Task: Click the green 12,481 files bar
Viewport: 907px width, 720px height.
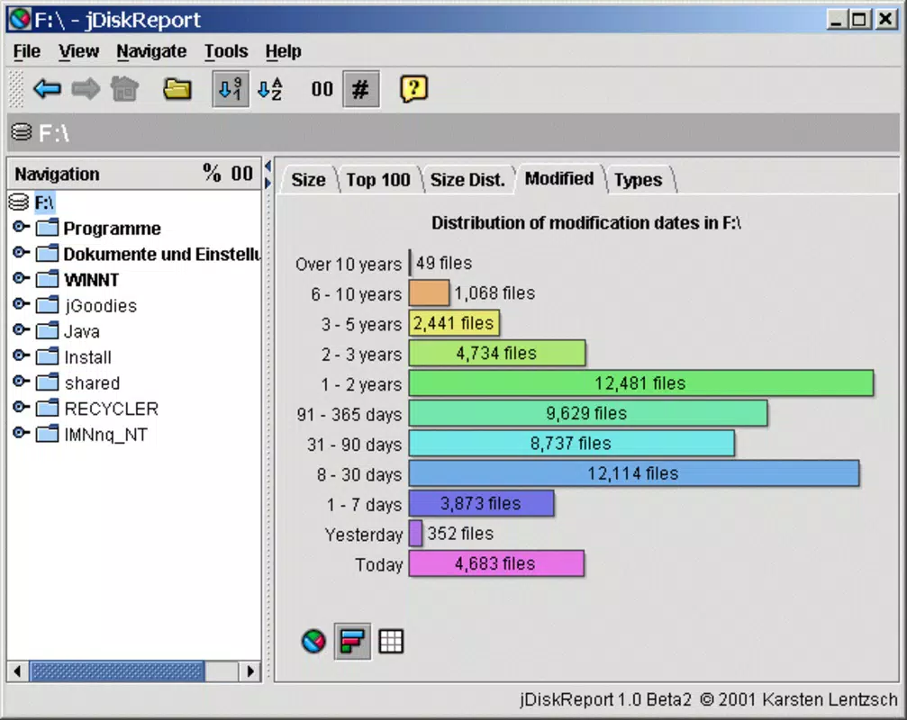Action: 641,383
